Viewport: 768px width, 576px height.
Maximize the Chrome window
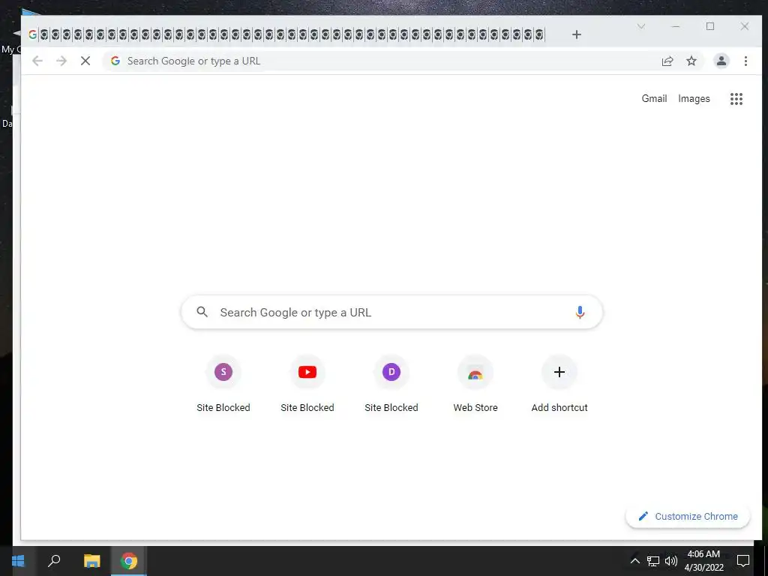[710, 26]
